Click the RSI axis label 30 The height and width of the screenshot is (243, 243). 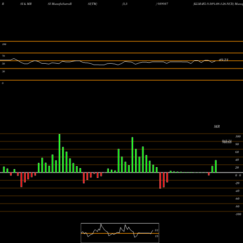pyautogui.click(x=3, y=71)
